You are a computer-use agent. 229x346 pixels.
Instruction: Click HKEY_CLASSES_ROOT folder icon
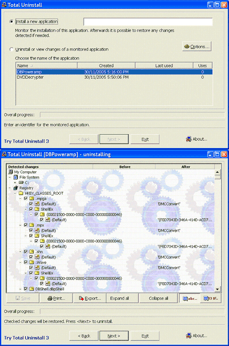pos(21,193)
